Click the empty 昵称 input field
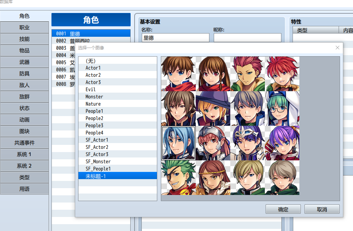Screen dimensions: 353x231 pos(248,37)
